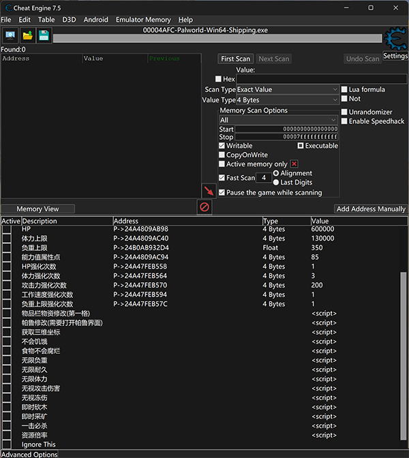The height and width of the screenshot is (458, 409).
Task: Click the Start address field
Action: [286, 129]
